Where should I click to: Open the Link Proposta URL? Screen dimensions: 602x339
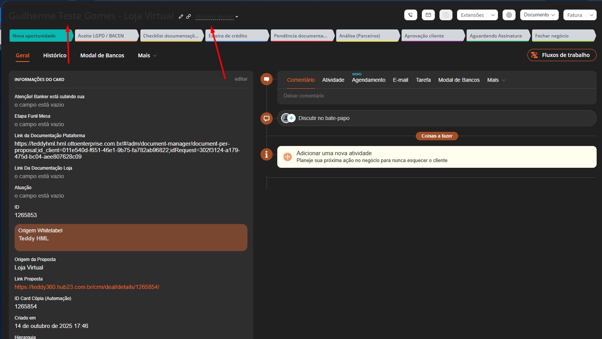[87, 287]
